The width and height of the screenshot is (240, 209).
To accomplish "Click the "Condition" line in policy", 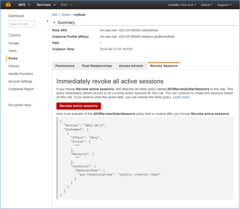I will [83, 166].
